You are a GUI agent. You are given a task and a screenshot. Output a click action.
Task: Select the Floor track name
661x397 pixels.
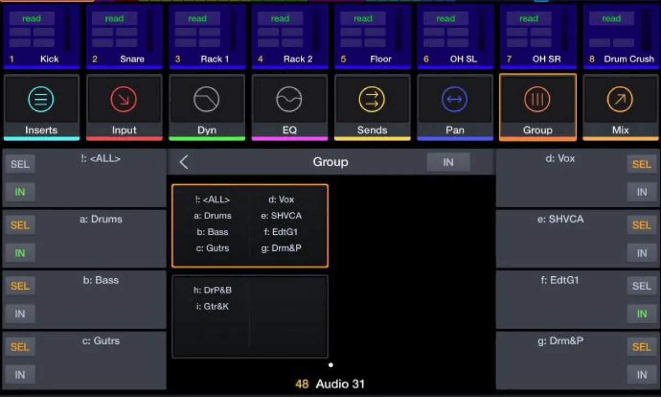tap(381, 58)
